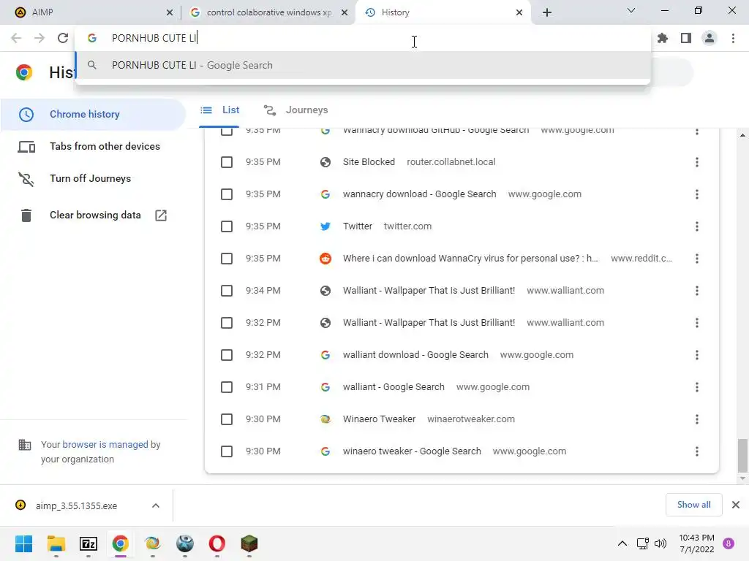The image size is (749, 561).
Task: Select Turn off Journeys option
Action: (93, 178)
